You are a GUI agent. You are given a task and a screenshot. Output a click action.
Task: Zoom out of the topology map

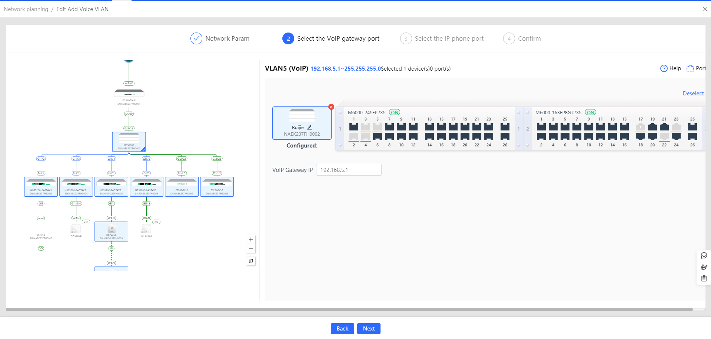click(251, 249)
